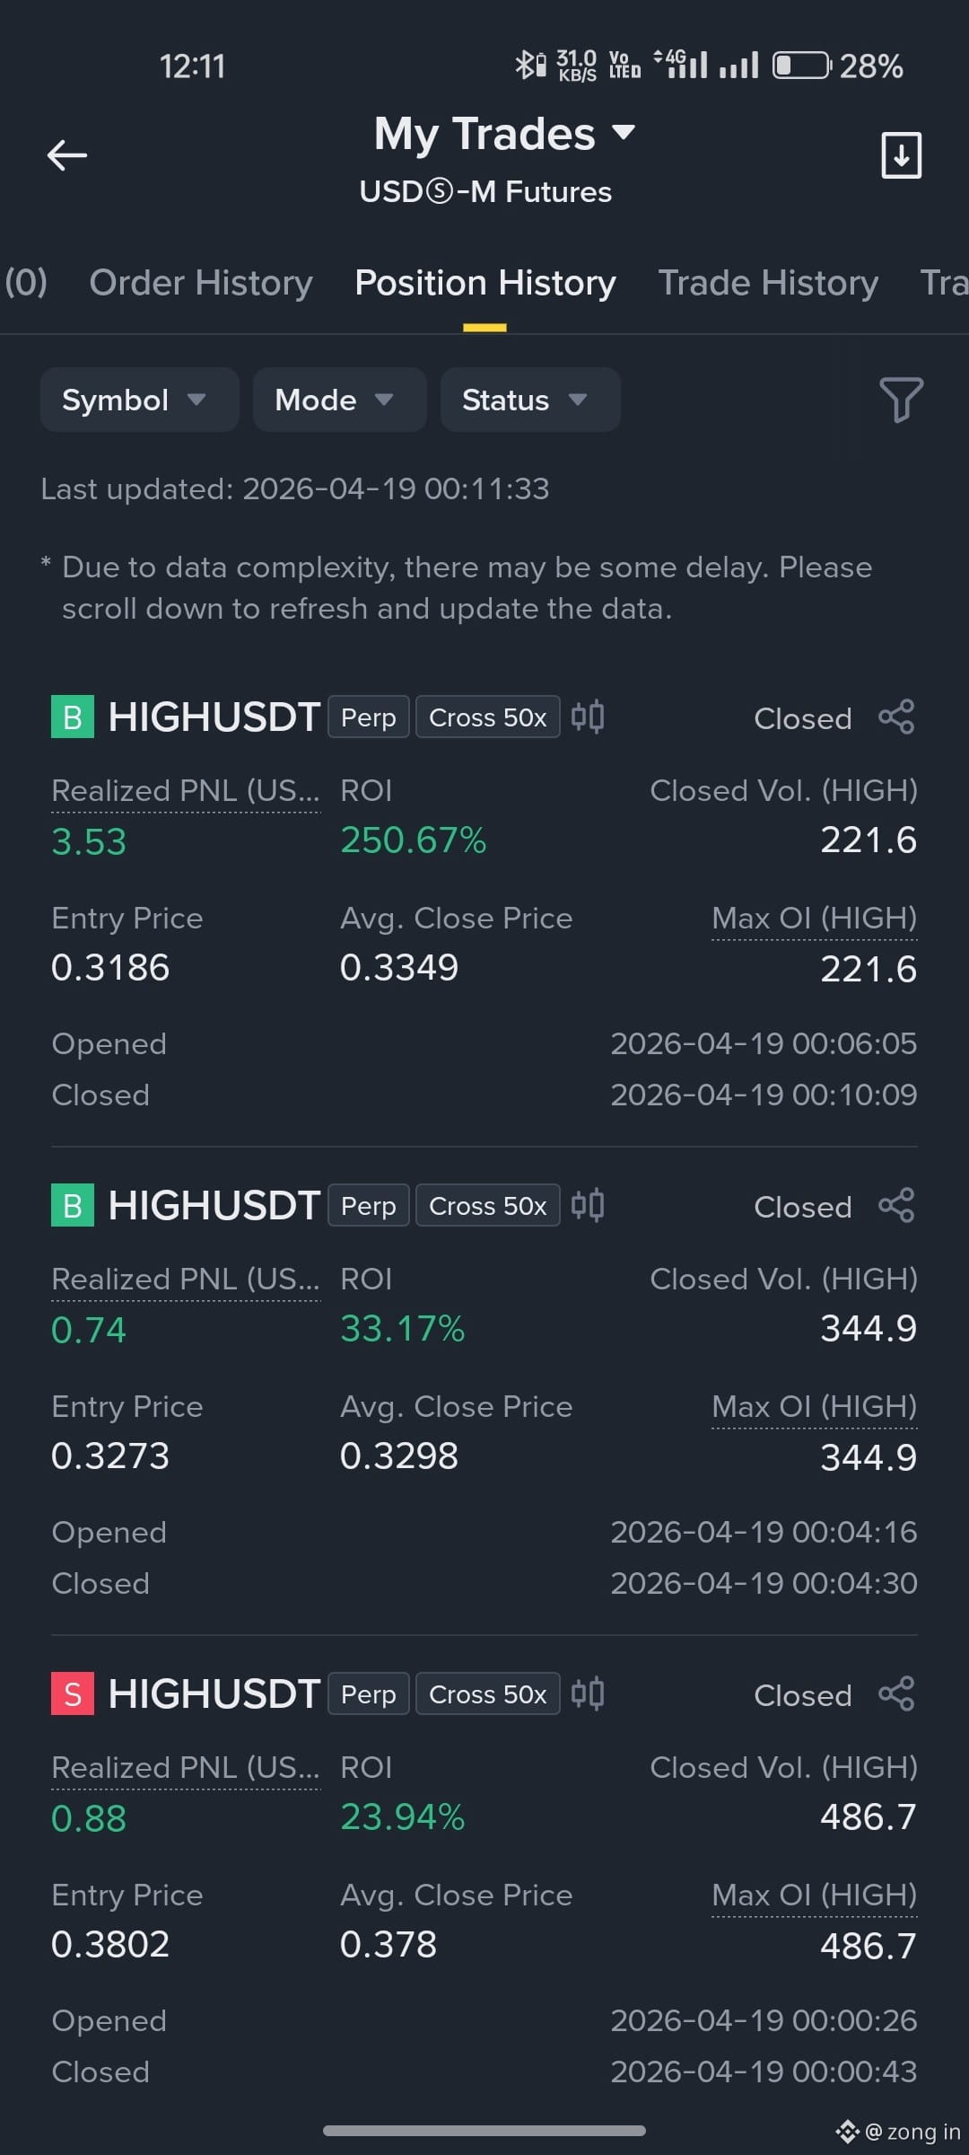The width and height of the screenshot is (969, 2155).
Task: Open candlestick chart icon for second HIGHUSDT
Action: tap(588, 1205)
